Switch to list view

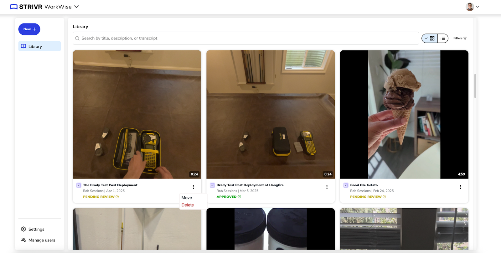(443, 38)
